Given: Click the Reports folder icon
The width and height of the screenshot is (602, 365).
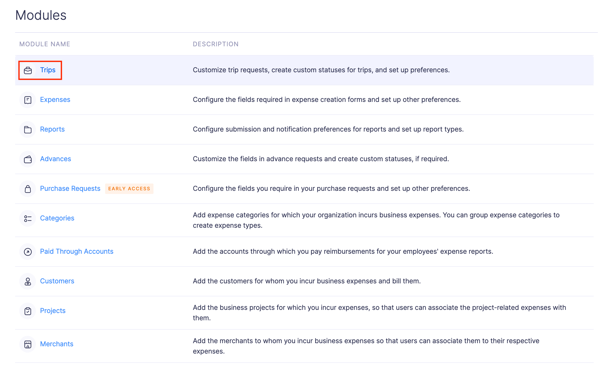Looking at the screenshot, I should pos(28,129).
